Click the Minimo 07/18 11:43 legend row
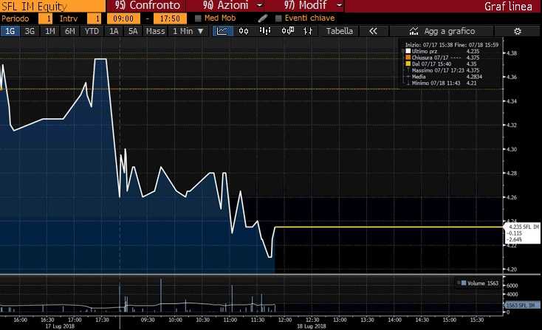Viewport: 542px width, 330px height. pos(442,83)
